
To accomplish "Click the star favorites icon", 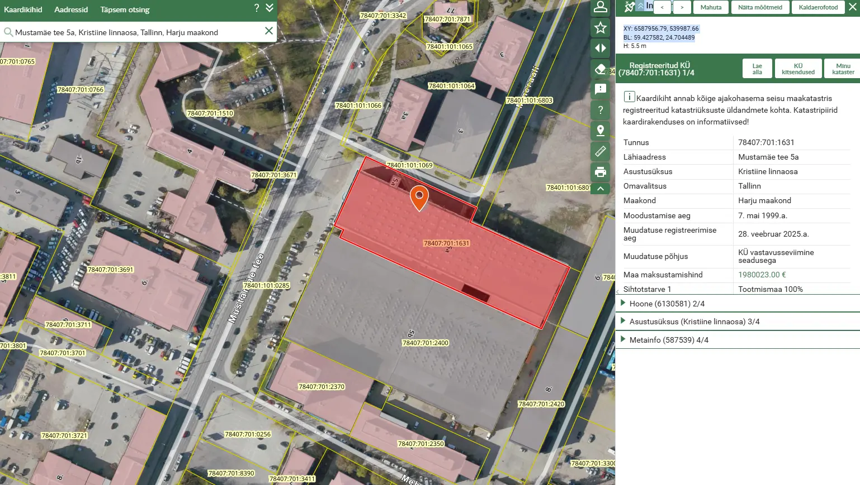I will point(600,27).
